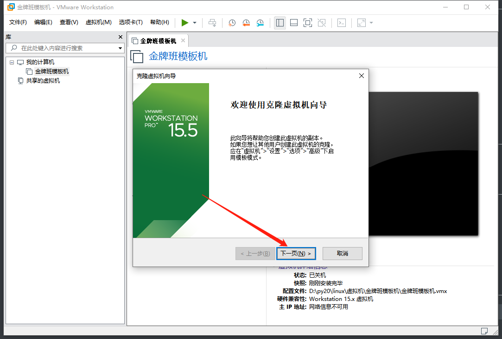Open the library search dropdown arrow
502x339 pixels.
tap(121, 48)
